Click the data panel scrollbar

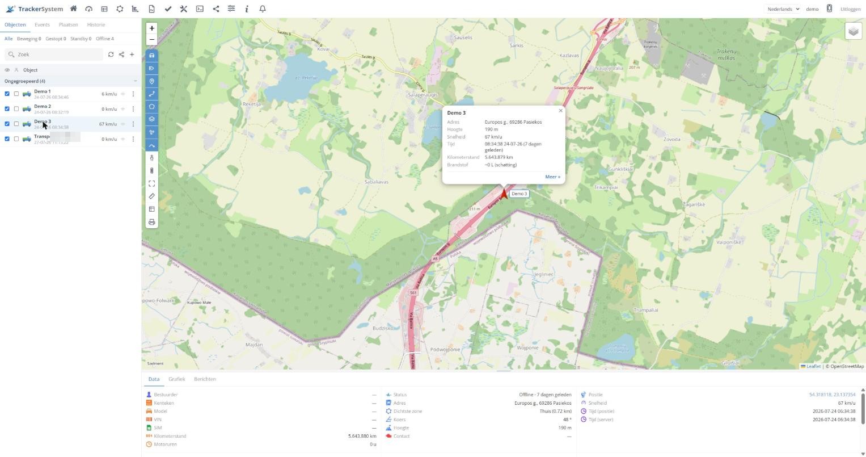(863, 408)
